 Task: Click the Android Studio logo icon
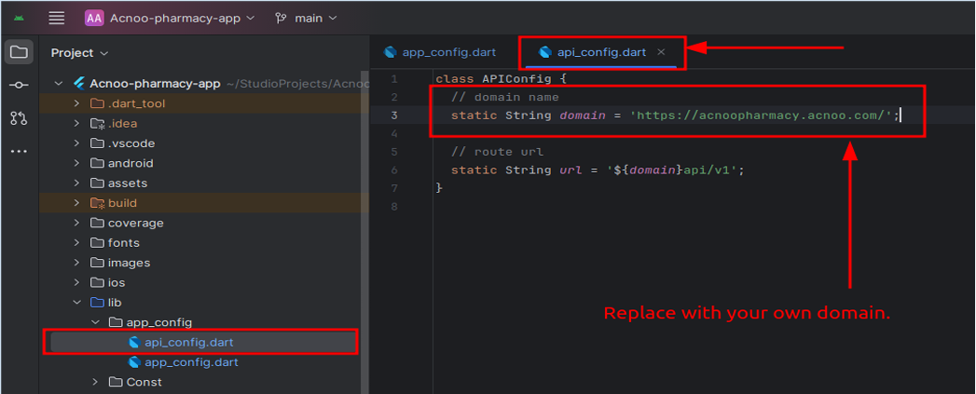[19, 18]
